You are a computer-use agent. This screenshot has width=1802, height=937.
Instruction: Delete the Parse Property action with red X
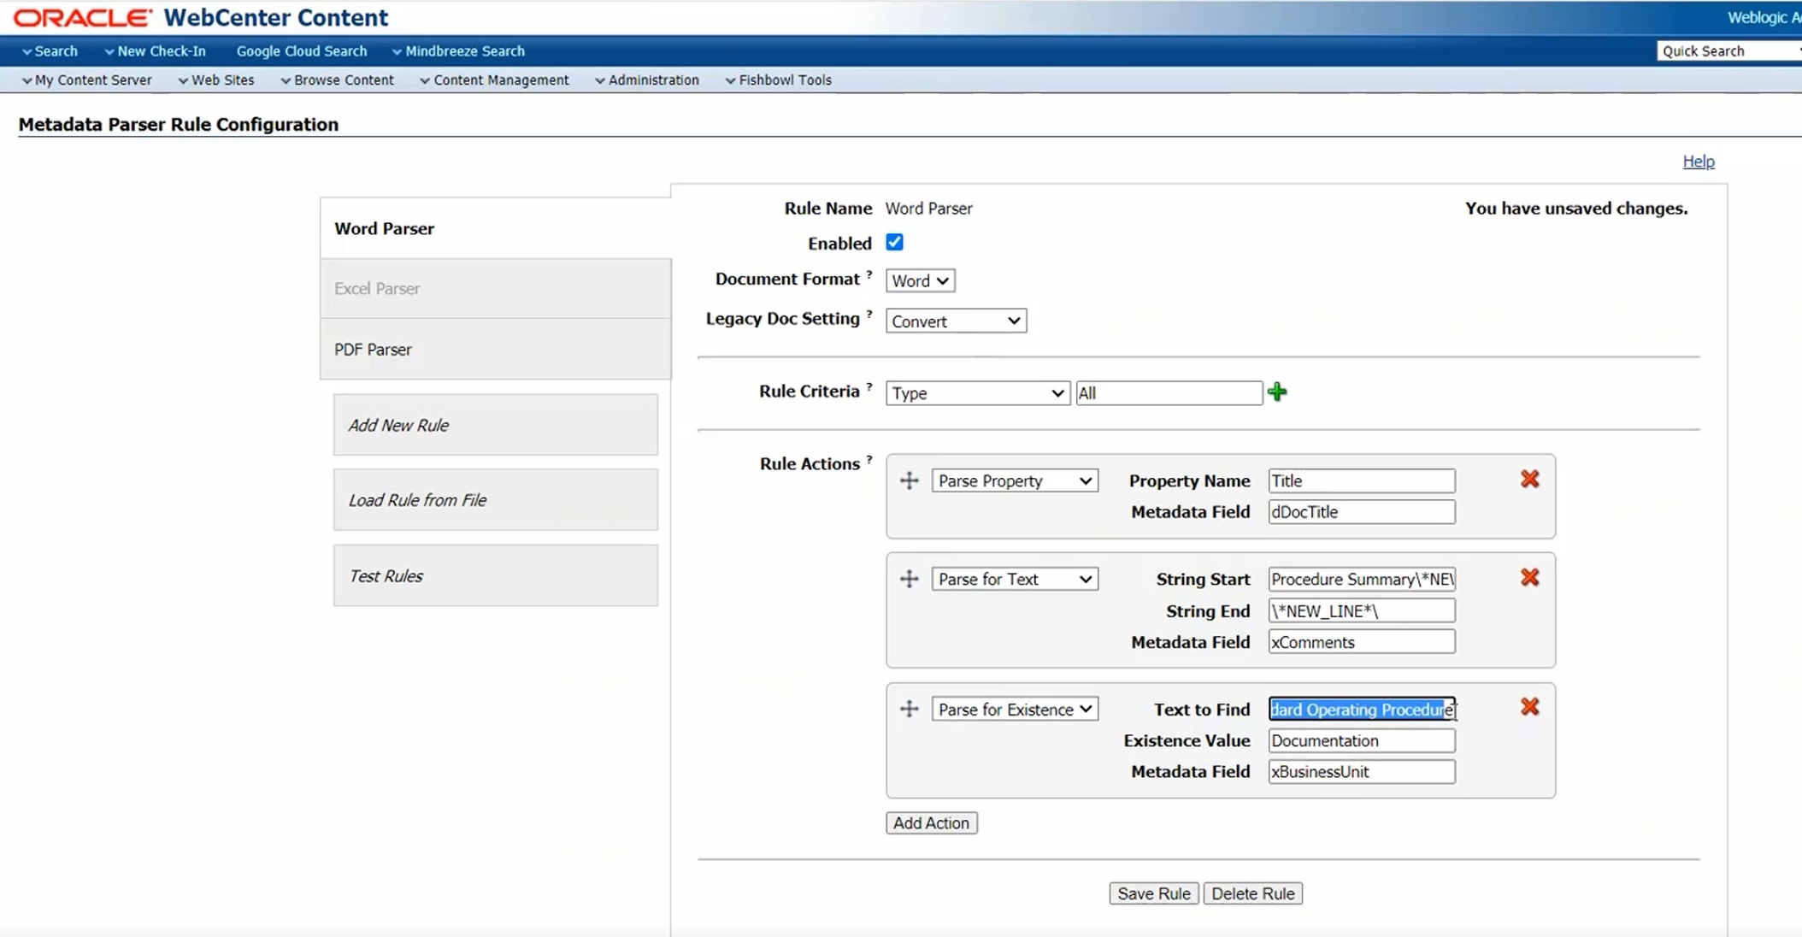(x=1529, y=480)
